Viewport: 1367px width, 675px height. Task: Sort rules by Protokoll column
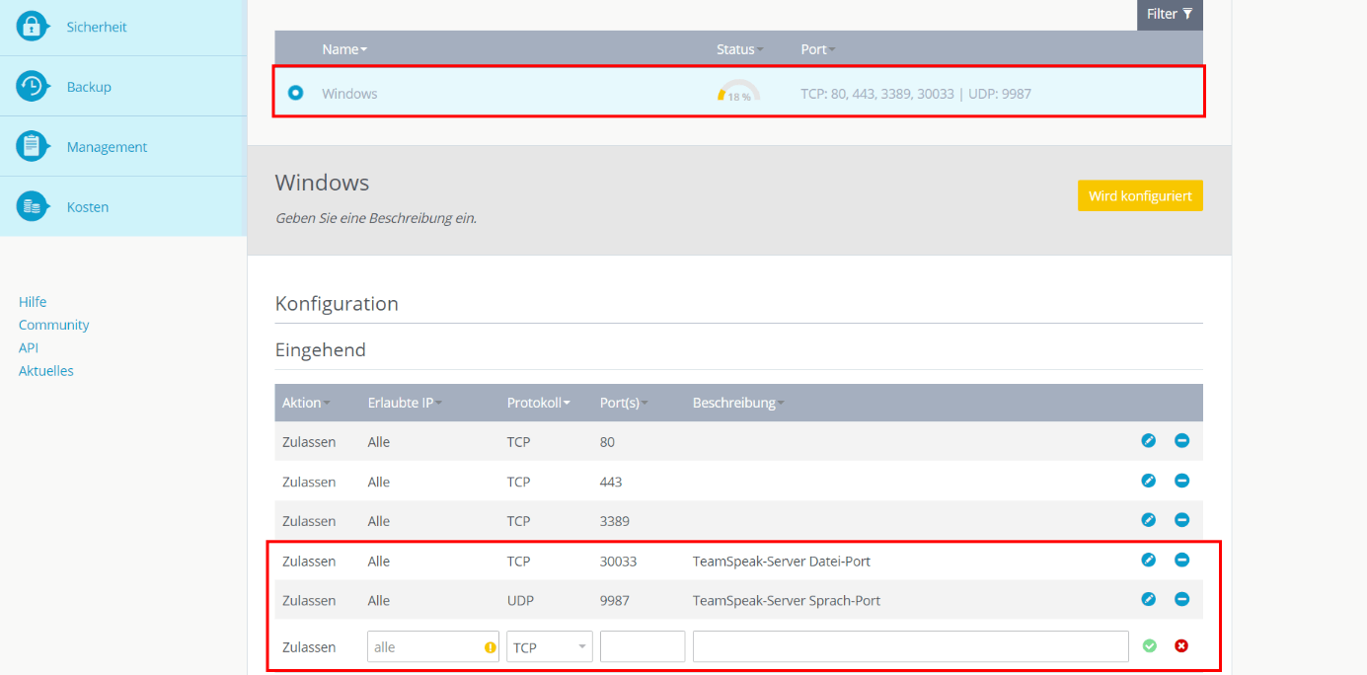539,403
